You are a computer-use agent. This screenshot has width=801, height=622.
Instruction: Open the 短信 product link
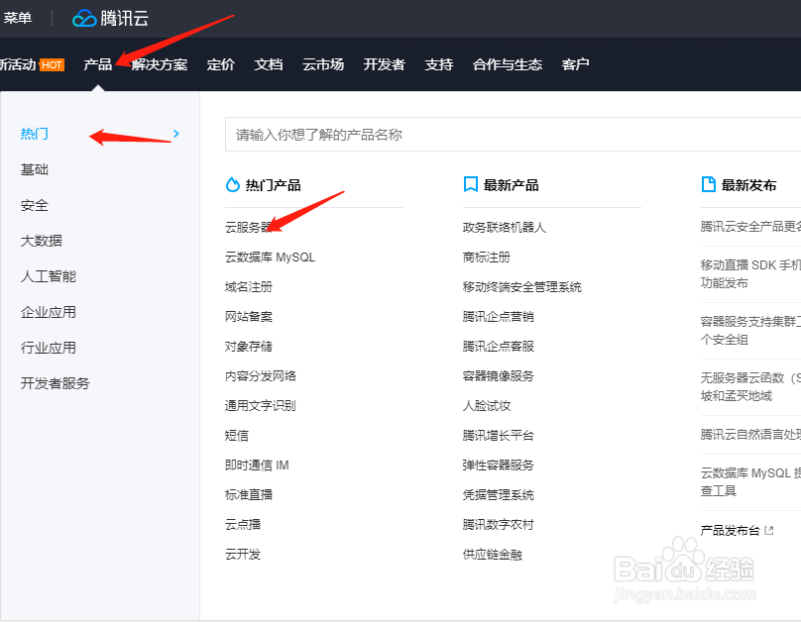coord(237,435)
